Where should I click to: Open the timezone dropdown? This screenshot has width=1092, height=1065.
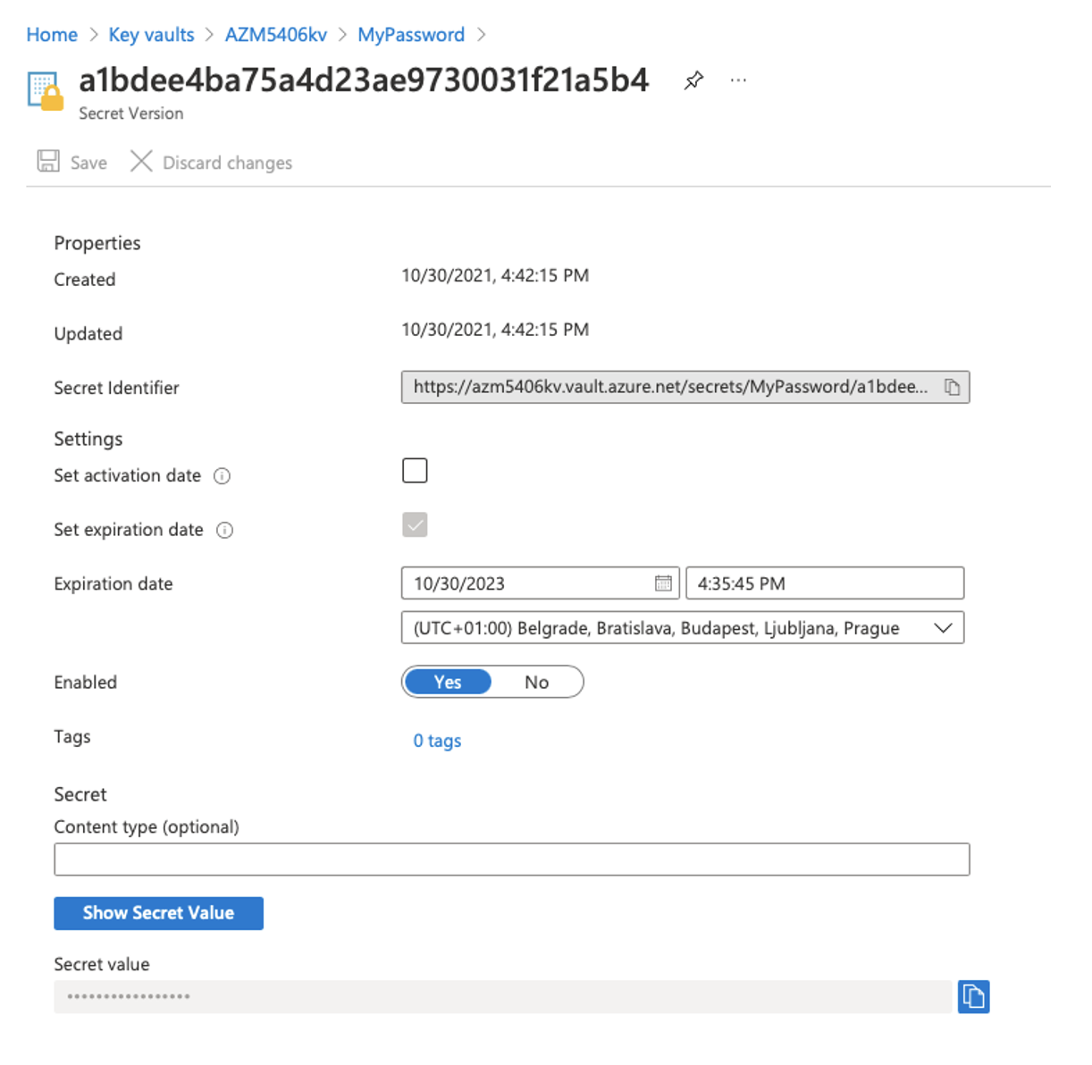(x=943, y=627)
